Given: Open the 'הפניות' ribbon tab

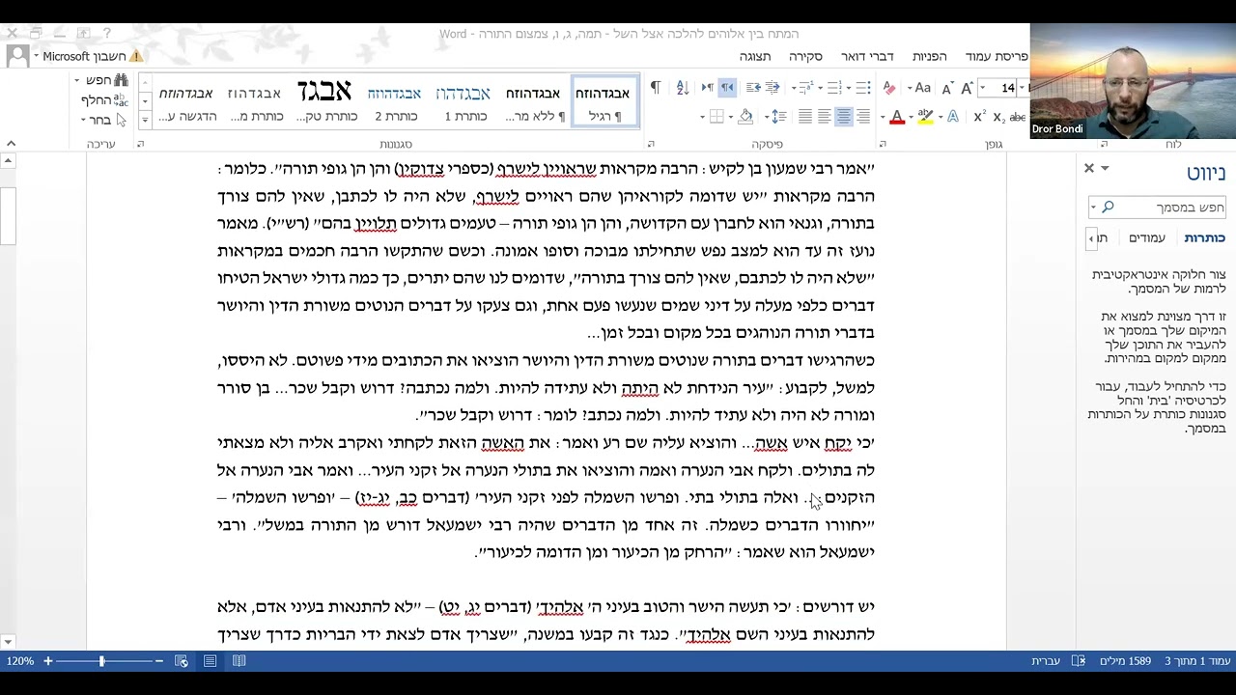Looking at the screenshot, I should (x=929, y=57).
